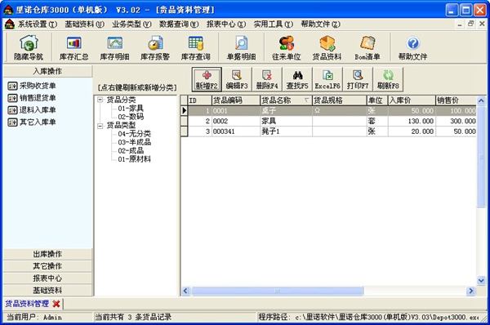Open 销售退货单 in navigation panel
Image resolution: width=490 pixels, height=325 pixels.
(32, 98)
